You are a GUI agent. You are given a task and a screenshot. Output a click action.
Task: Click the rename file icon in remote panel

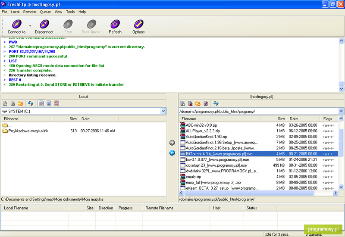pos(182,103)
